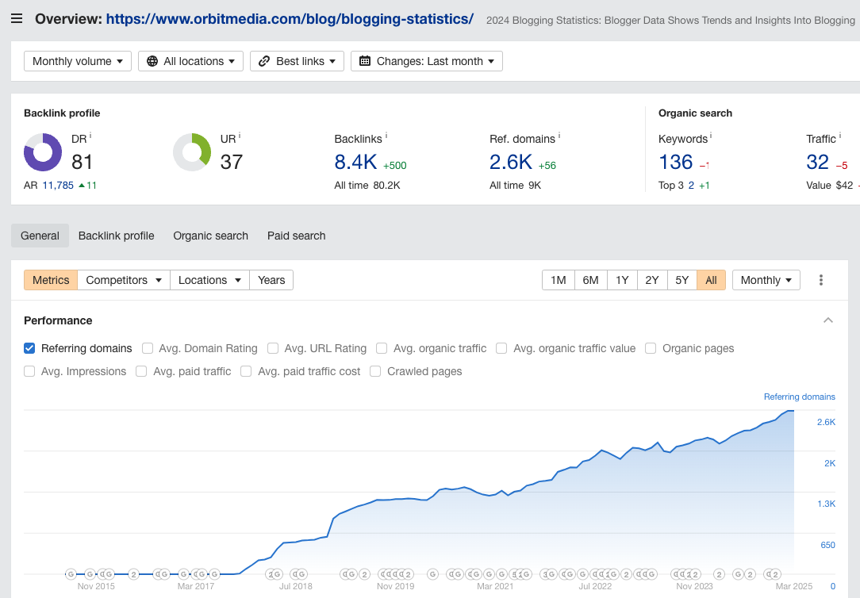Expand the All locations dropdown
The height and width of the screenshot is (598, 860).
click(x=191, y=61)
